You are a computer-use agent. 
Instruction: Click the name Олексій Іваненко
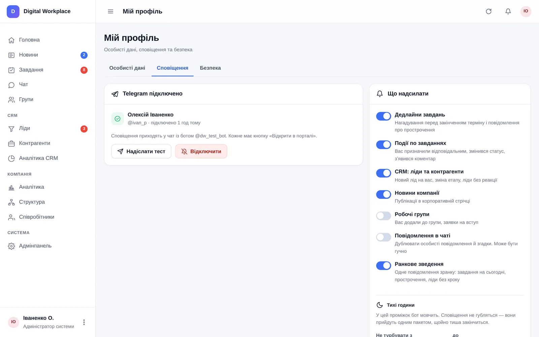[151, 115]
